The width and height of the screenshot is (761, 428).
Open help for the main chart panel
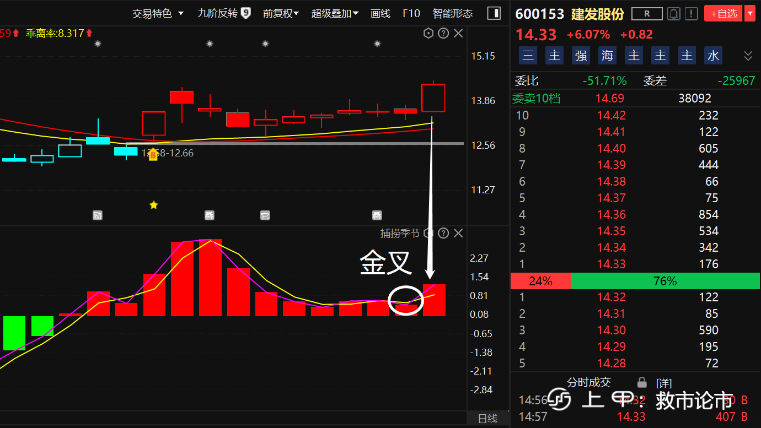(x=443, y=34)
